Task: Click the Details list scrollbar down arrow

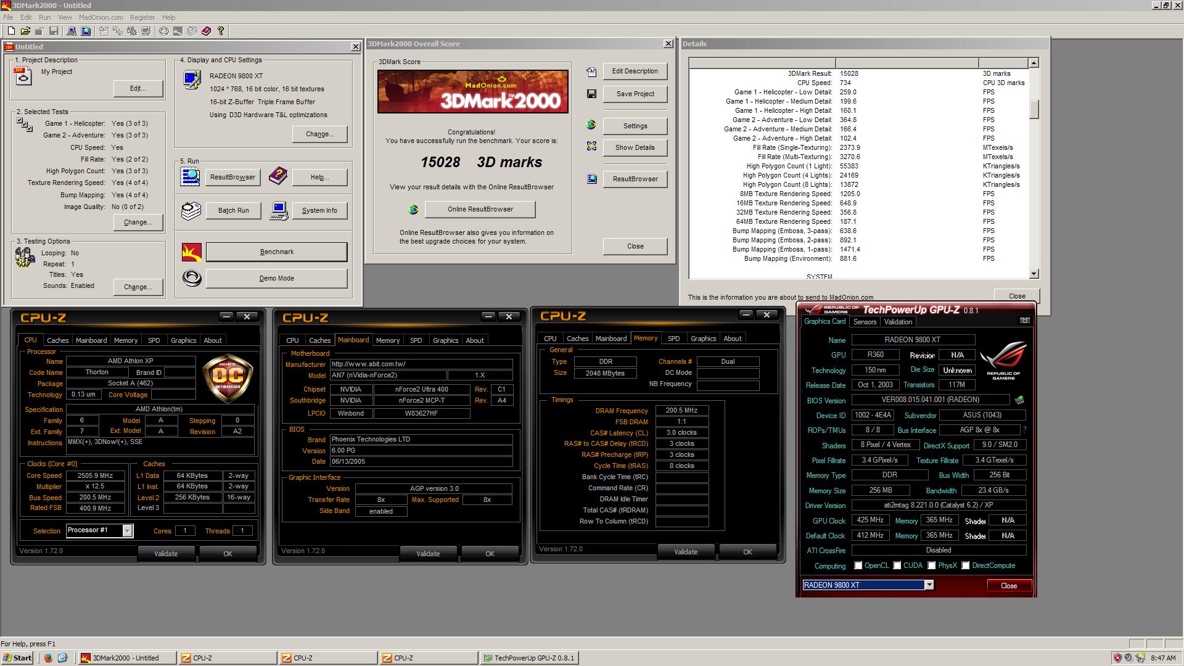Action: point(1034,274)
